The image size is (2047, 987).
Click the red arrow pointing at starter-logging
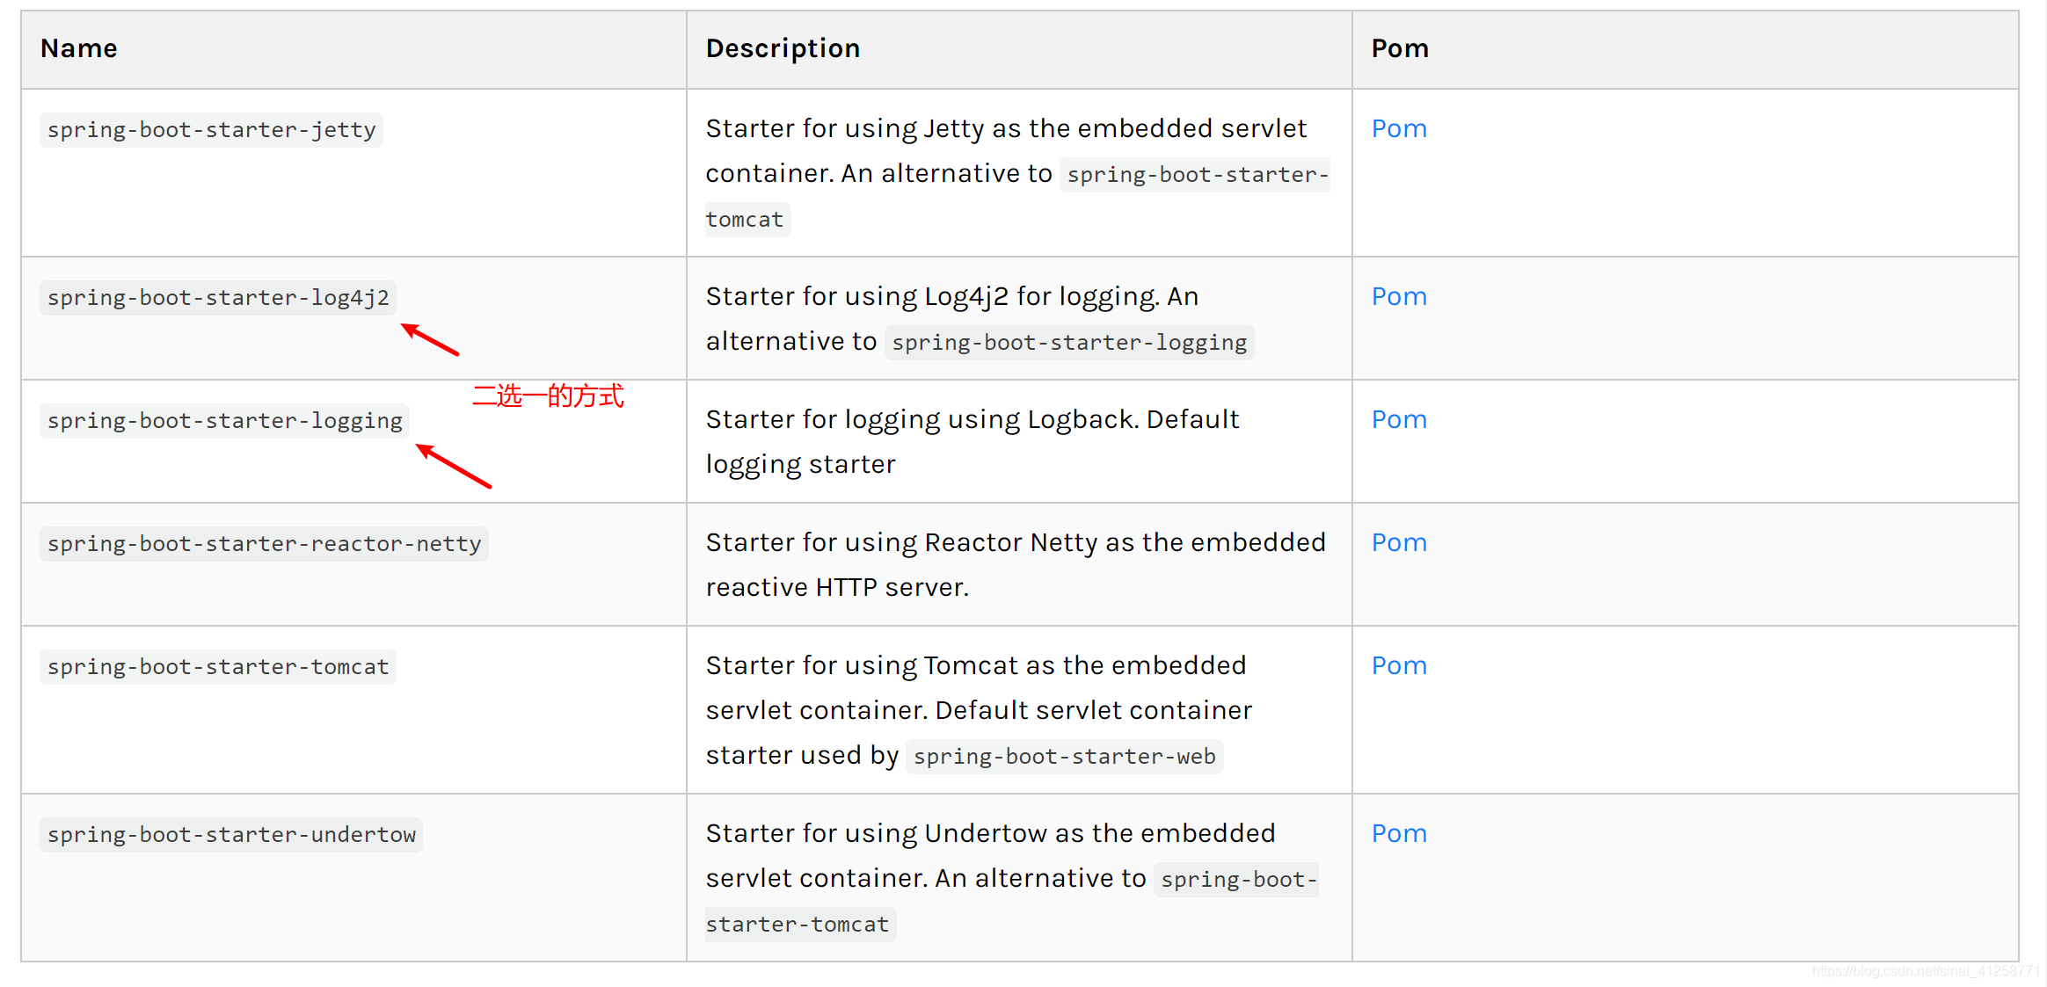454,466
